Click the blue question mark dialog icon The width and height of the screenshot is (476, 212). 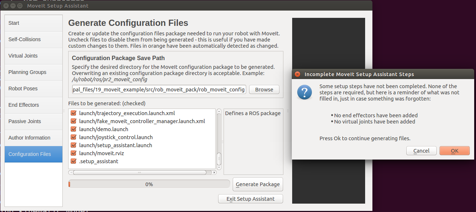[x=305, y=92]
